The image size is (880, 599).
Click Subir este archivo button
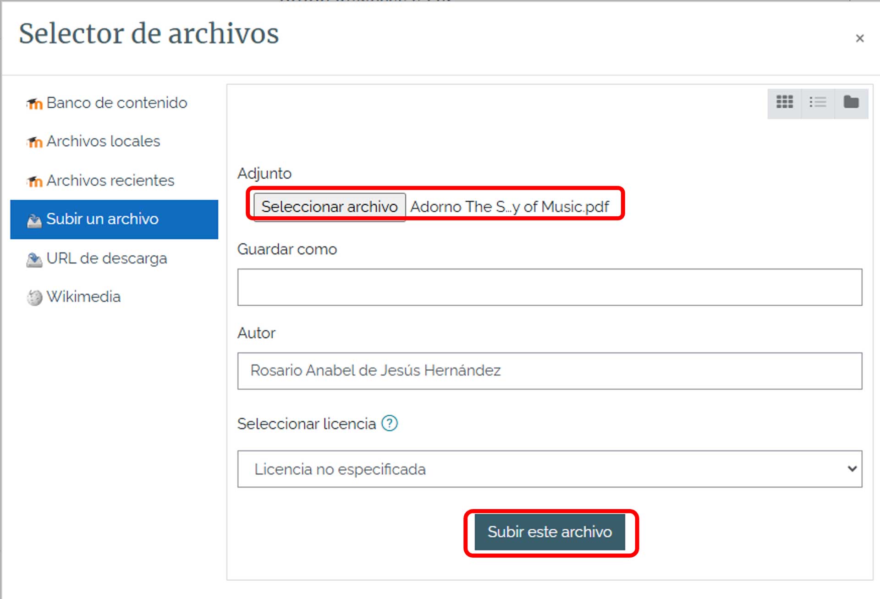pyautogui.click(x=550, y=532)
